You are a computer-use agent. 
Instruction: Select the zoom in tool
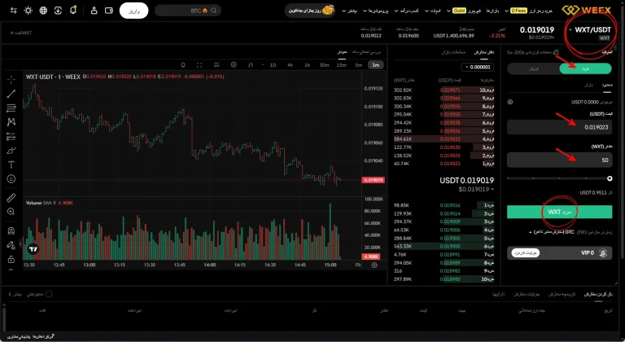[11, 212]
